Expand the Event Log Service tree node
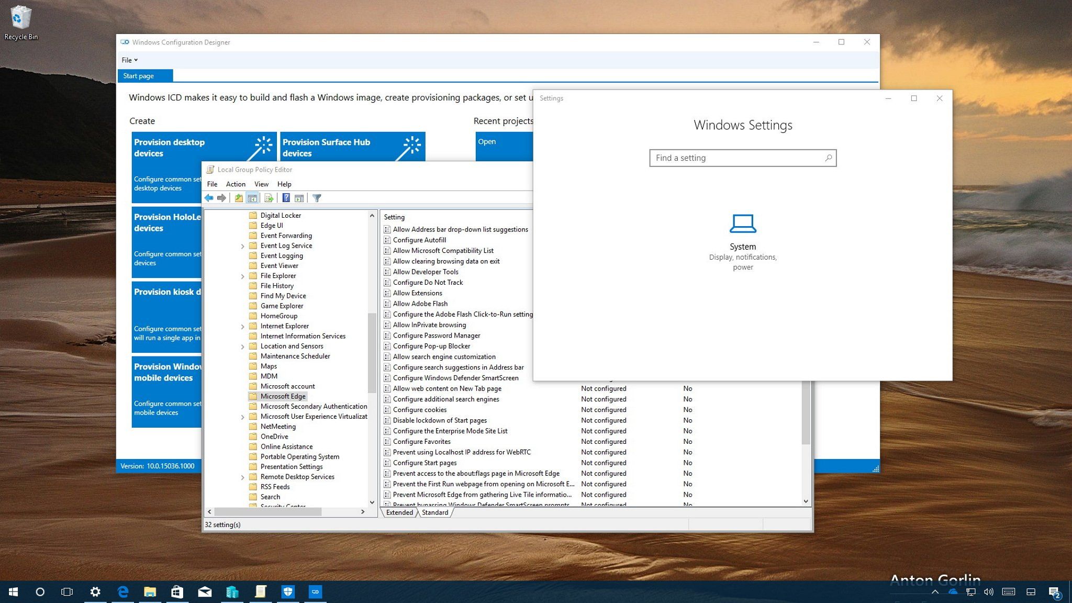The height and width of the screenshot is (603, 1072). 242,246
